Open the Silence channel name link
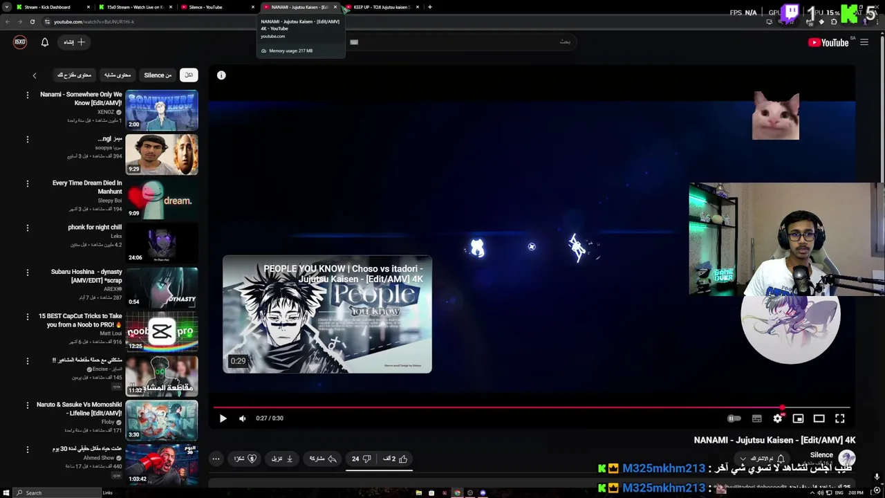Screen dimensions: 885x498 coord(821,455)
